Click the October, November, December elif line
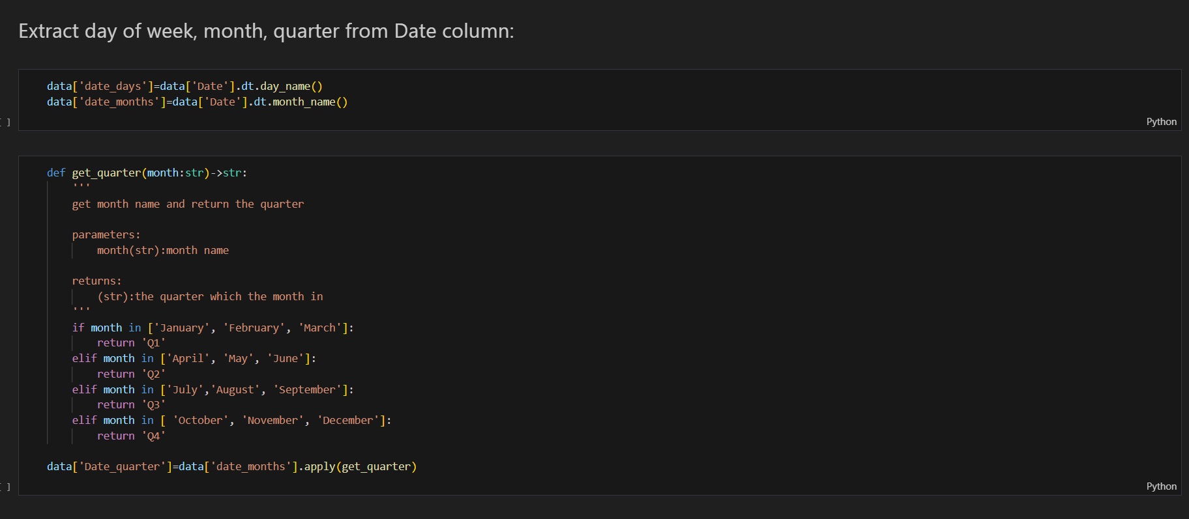 tap(231, 421)
